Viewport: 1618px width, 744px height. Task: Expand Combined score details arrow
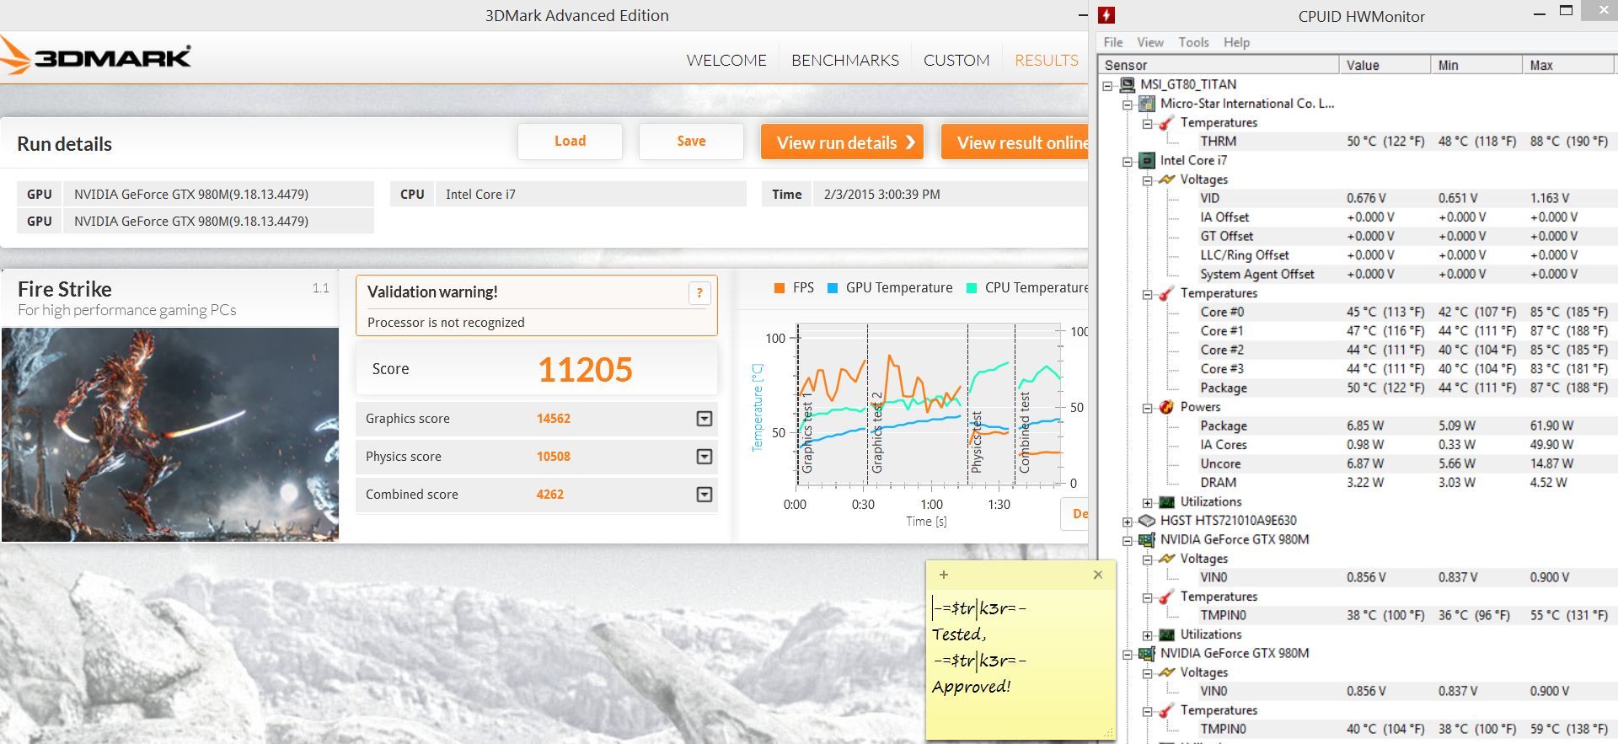tap(705, 495)
